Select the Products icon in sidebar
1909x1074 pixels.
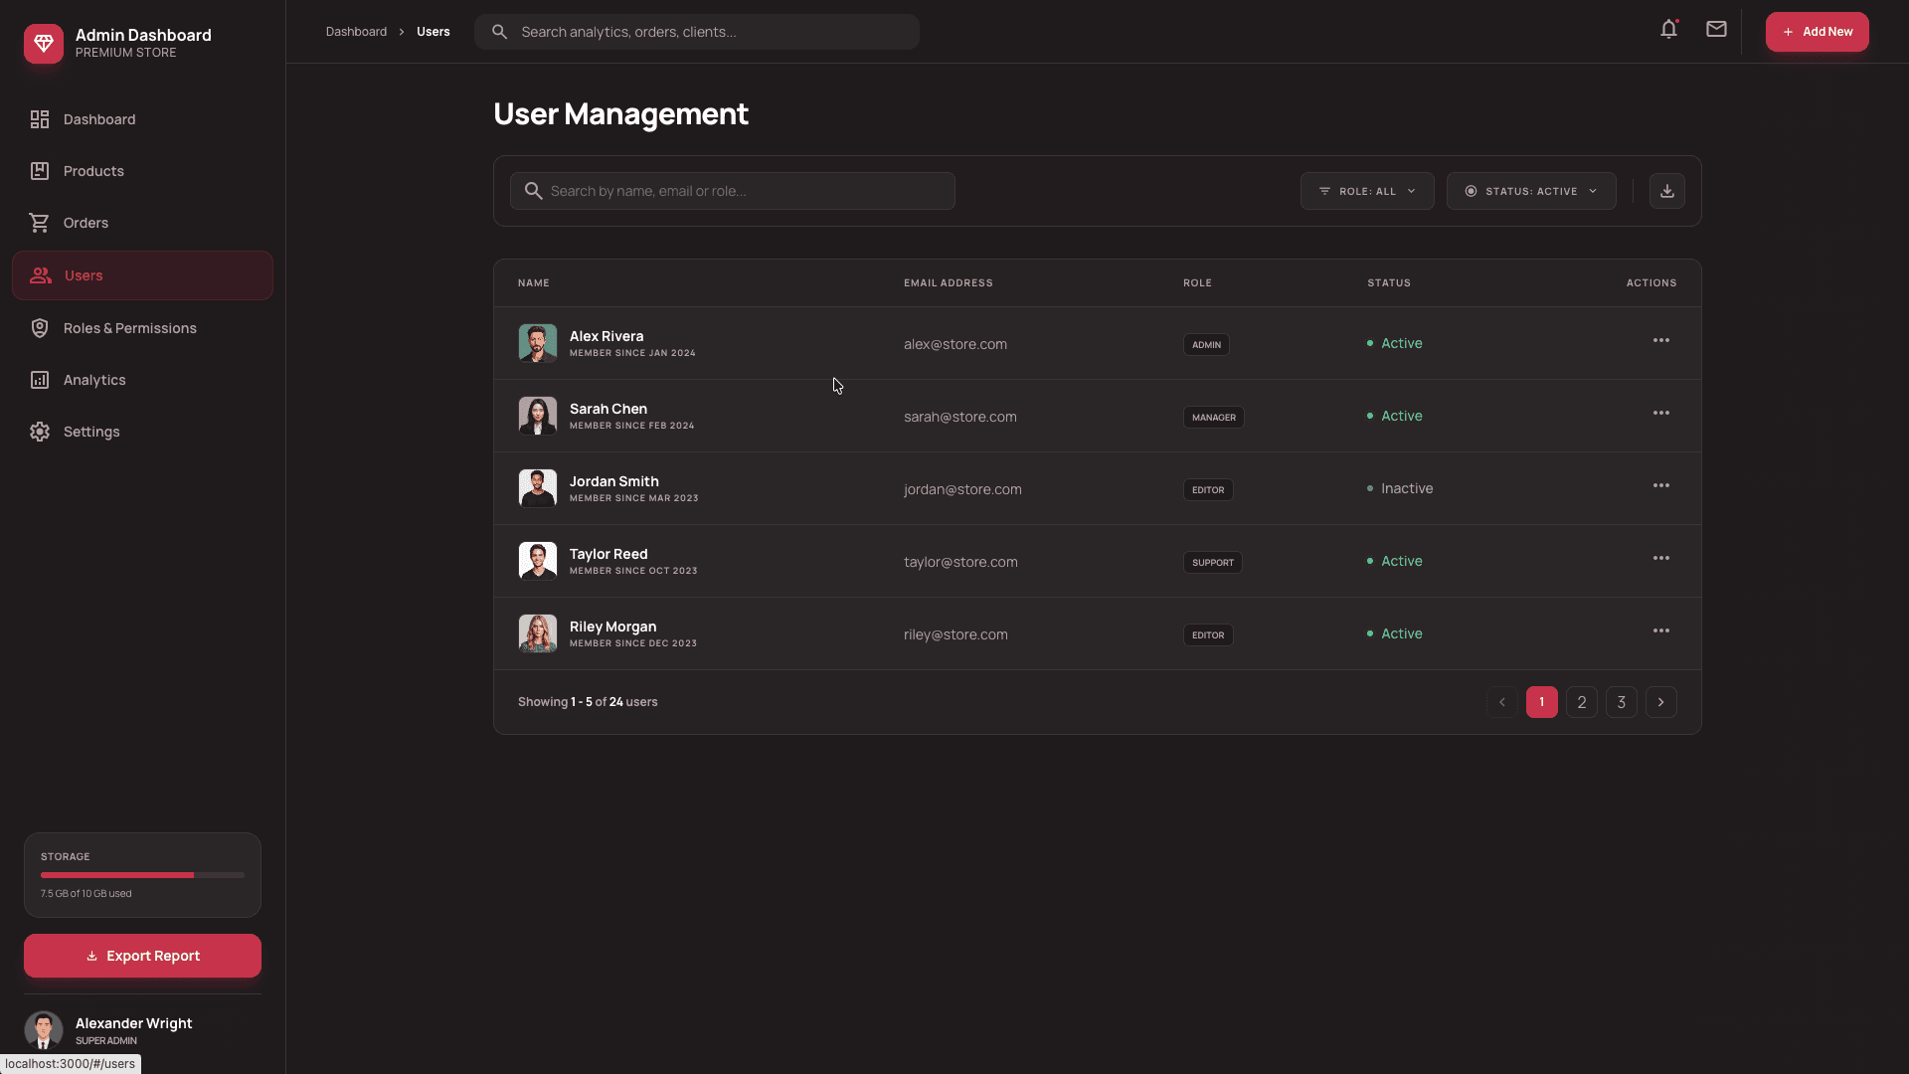[40, 170]
